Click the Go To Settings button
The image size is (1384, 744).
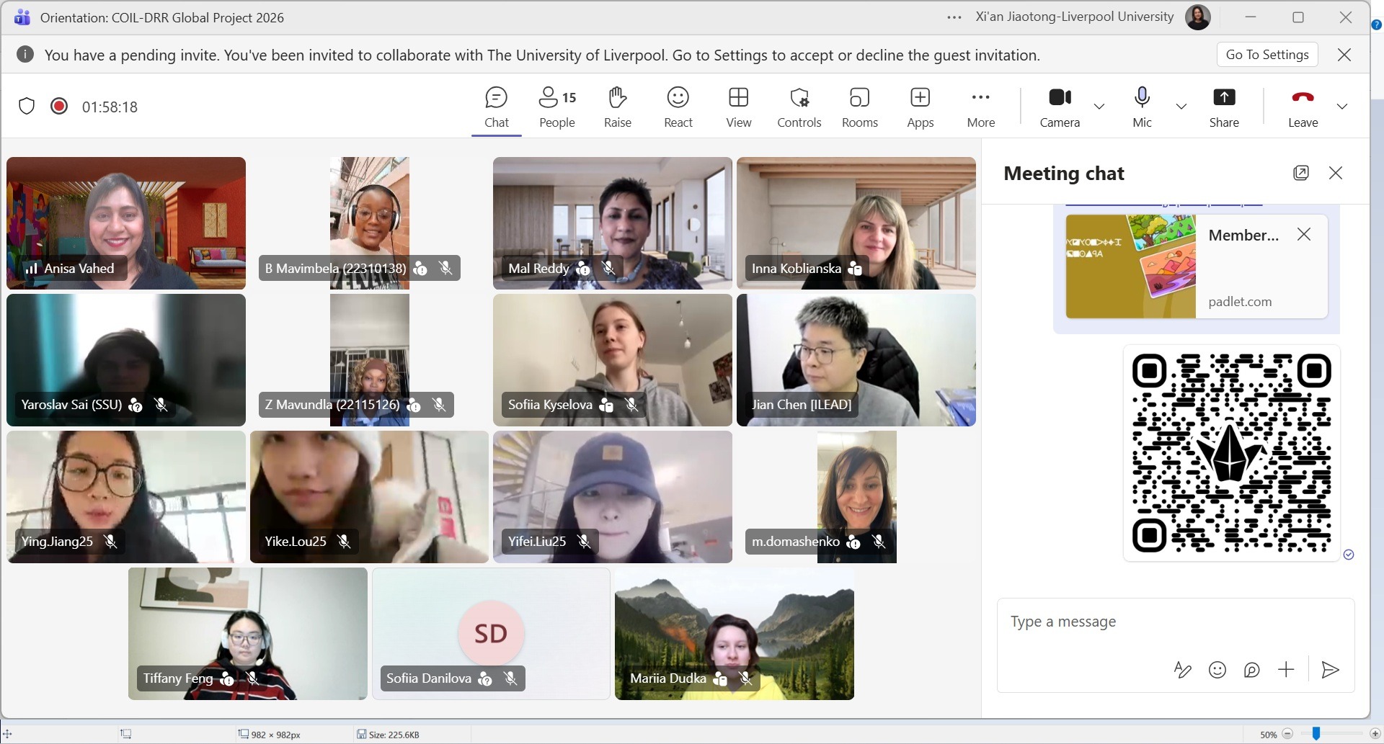point(1267,55)
